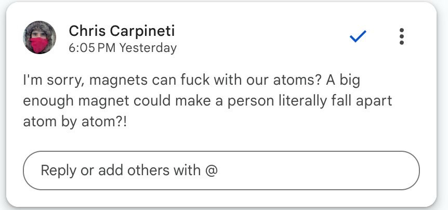This screenshot has height=210, width=448.
Task: Click the author name Chris Carpineti
Action: (x=122, y=31)
